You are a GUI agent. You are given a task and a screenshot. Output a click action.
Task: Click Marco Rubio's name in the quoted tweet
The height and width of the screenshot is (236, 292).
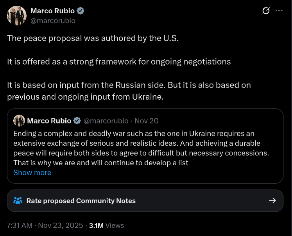point(49,120)
